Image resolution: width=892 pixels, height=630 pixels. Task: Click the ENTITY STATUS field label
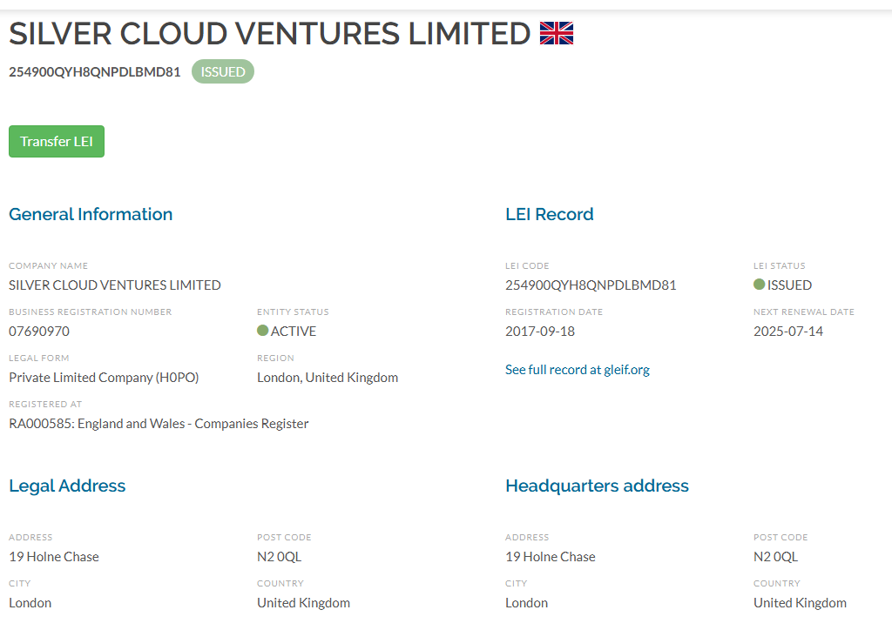pos(293,312)
